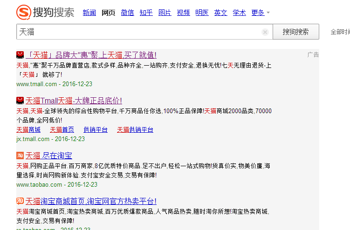
Task: Click the 广告 ad label
Action: tap(313, 54)
